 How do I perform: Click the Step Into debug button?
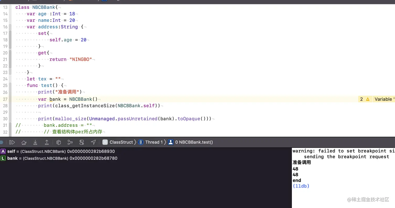[35, 142]
